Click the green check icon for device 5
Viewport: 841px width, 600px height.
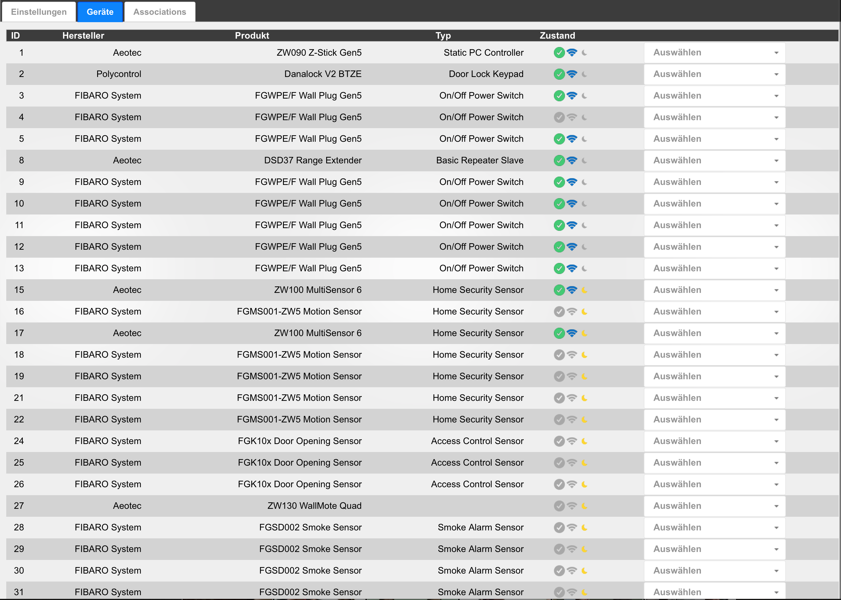(559, 139)
